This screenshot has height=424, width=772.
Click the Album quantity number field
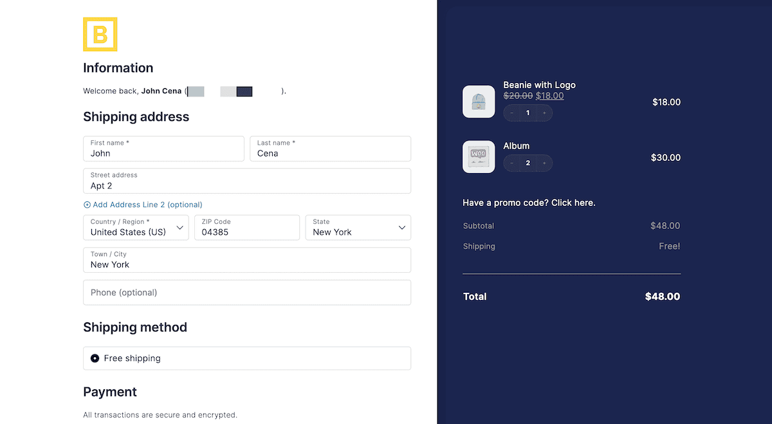[x=528, y=163]
